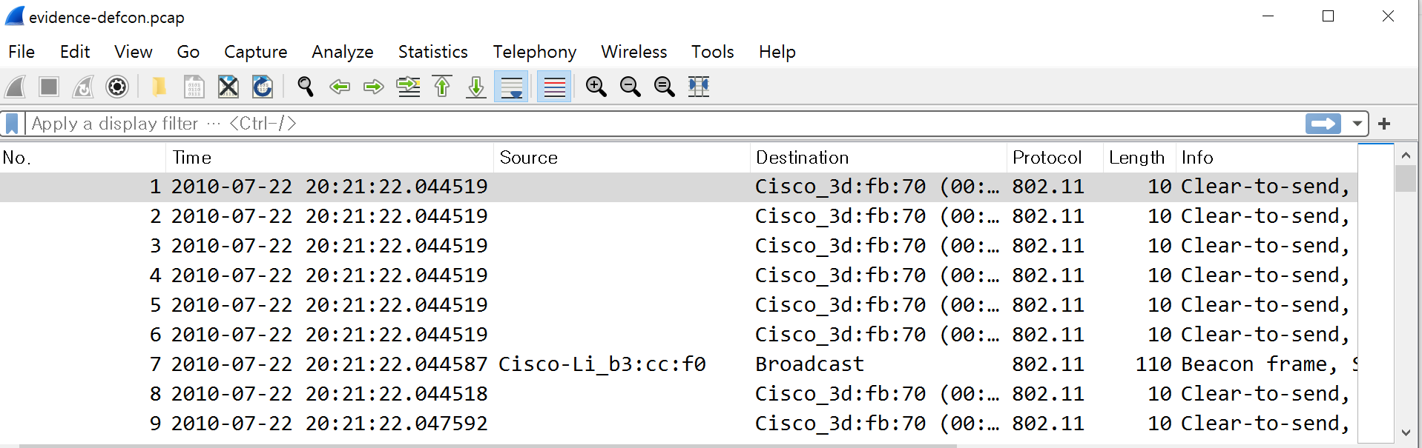The image size is (1422, 448).
Task: Apply display filter arrow button
Action: (1323, 124)
